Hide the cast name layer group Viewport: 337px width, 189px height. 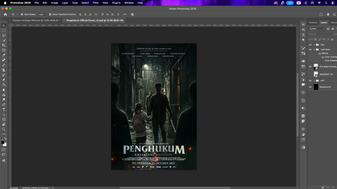[x=310, y=50]
